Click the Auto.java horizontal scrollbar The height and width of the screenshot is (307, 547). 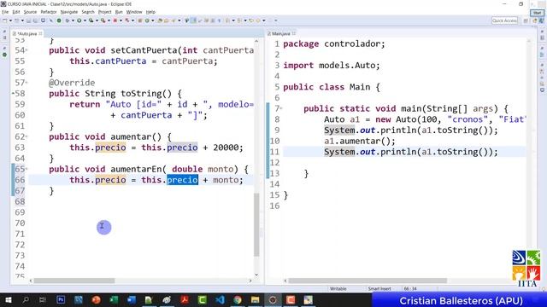74,281
